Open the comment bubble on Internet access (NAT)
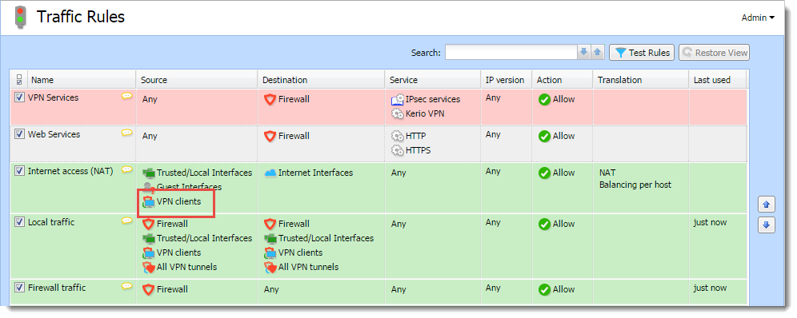This screenshot has width=797, height=318. click(126, 170)
